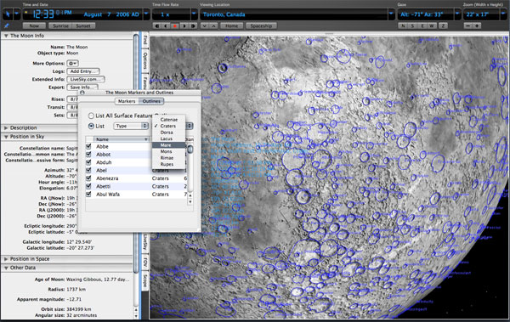Uncheck the Abenezra crater checkbox
This screenshot has width=510, height=322.
click(88, 178)
